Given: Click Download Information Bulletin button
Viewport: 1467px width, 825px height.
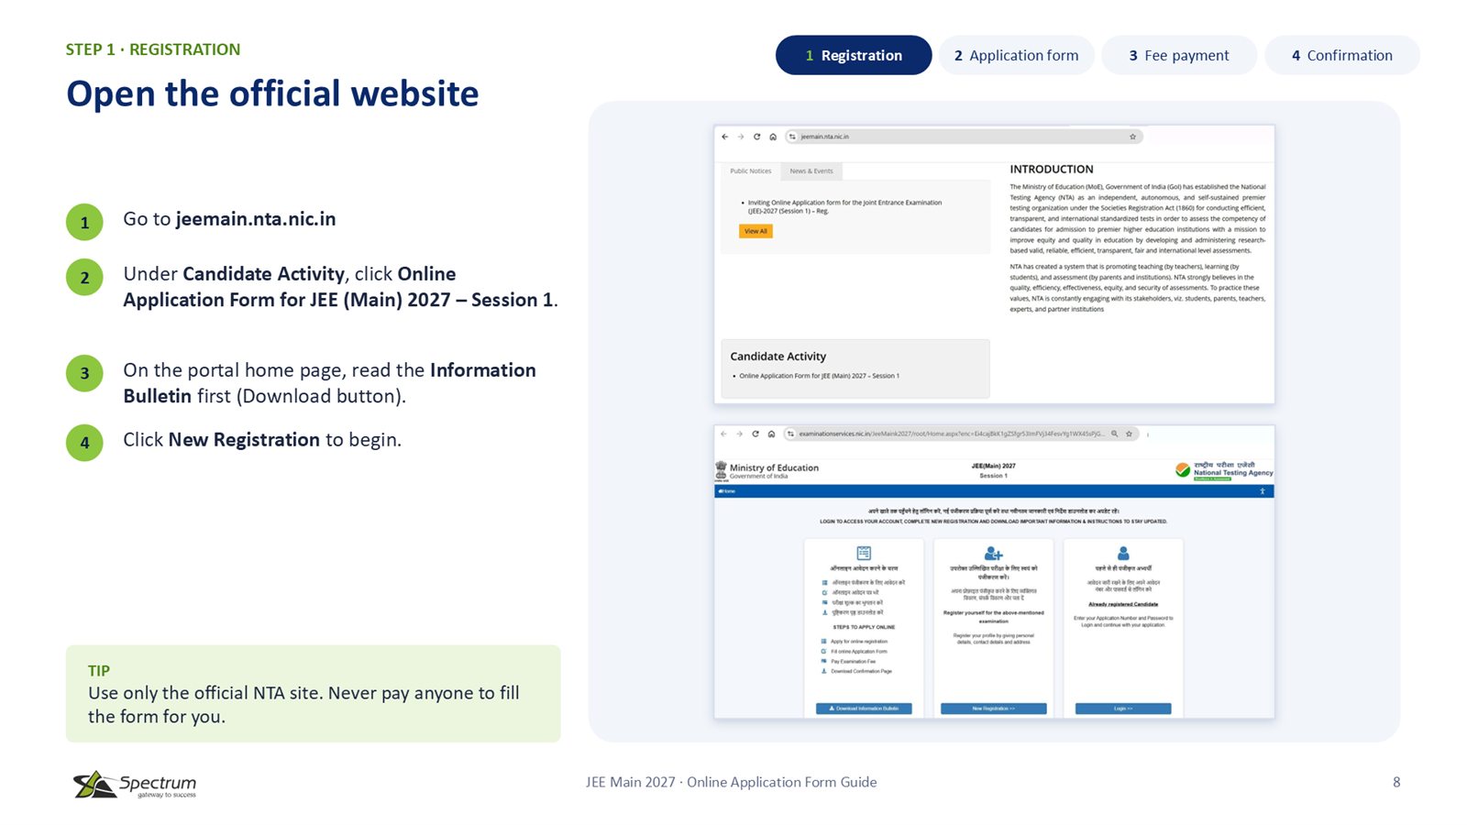Looking at the screenshot, I should click(864, 709).
